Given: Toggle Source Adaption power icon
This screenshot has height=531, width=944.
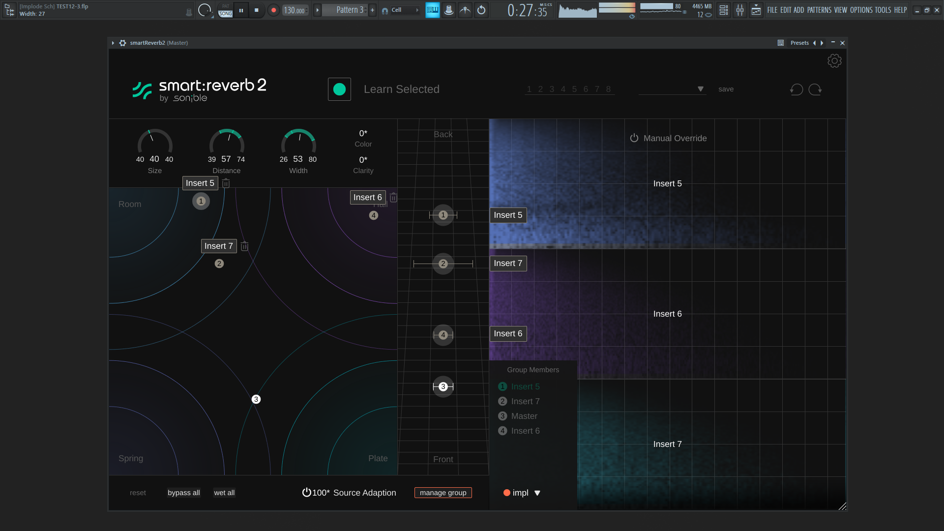Looking at the screenshot, I should pyautogui.click(x=306, y=492).
